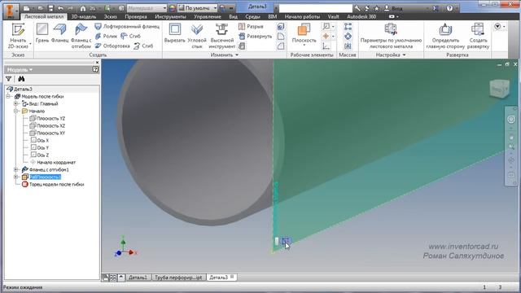Viewport: 521px width, 293px height.
Task: Click the navigation wheel on the nav bar
Action: (511, 120)
